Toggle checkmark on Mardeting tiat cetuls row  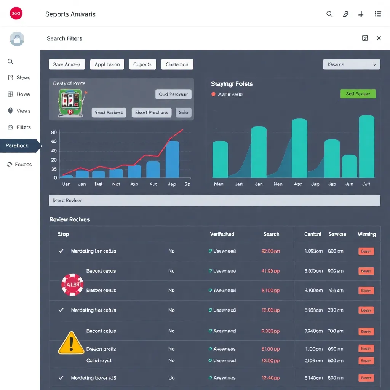pos(61,310)
